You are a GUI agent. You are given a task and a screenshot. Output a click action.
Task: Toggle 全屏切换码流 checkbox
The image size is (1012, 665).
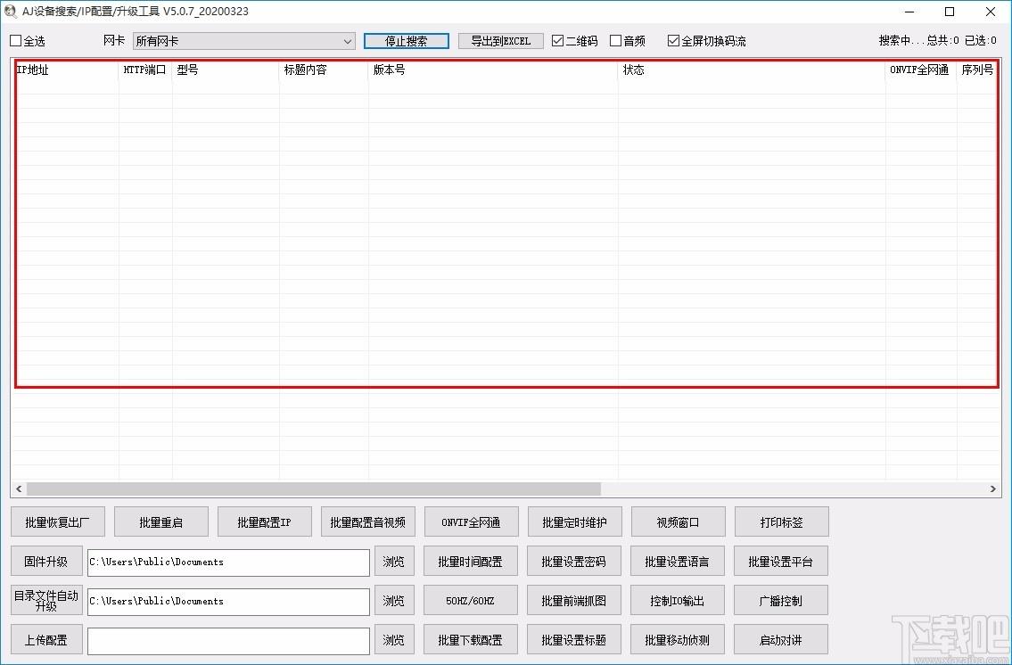pyautogui.click(x=673, y=41)
